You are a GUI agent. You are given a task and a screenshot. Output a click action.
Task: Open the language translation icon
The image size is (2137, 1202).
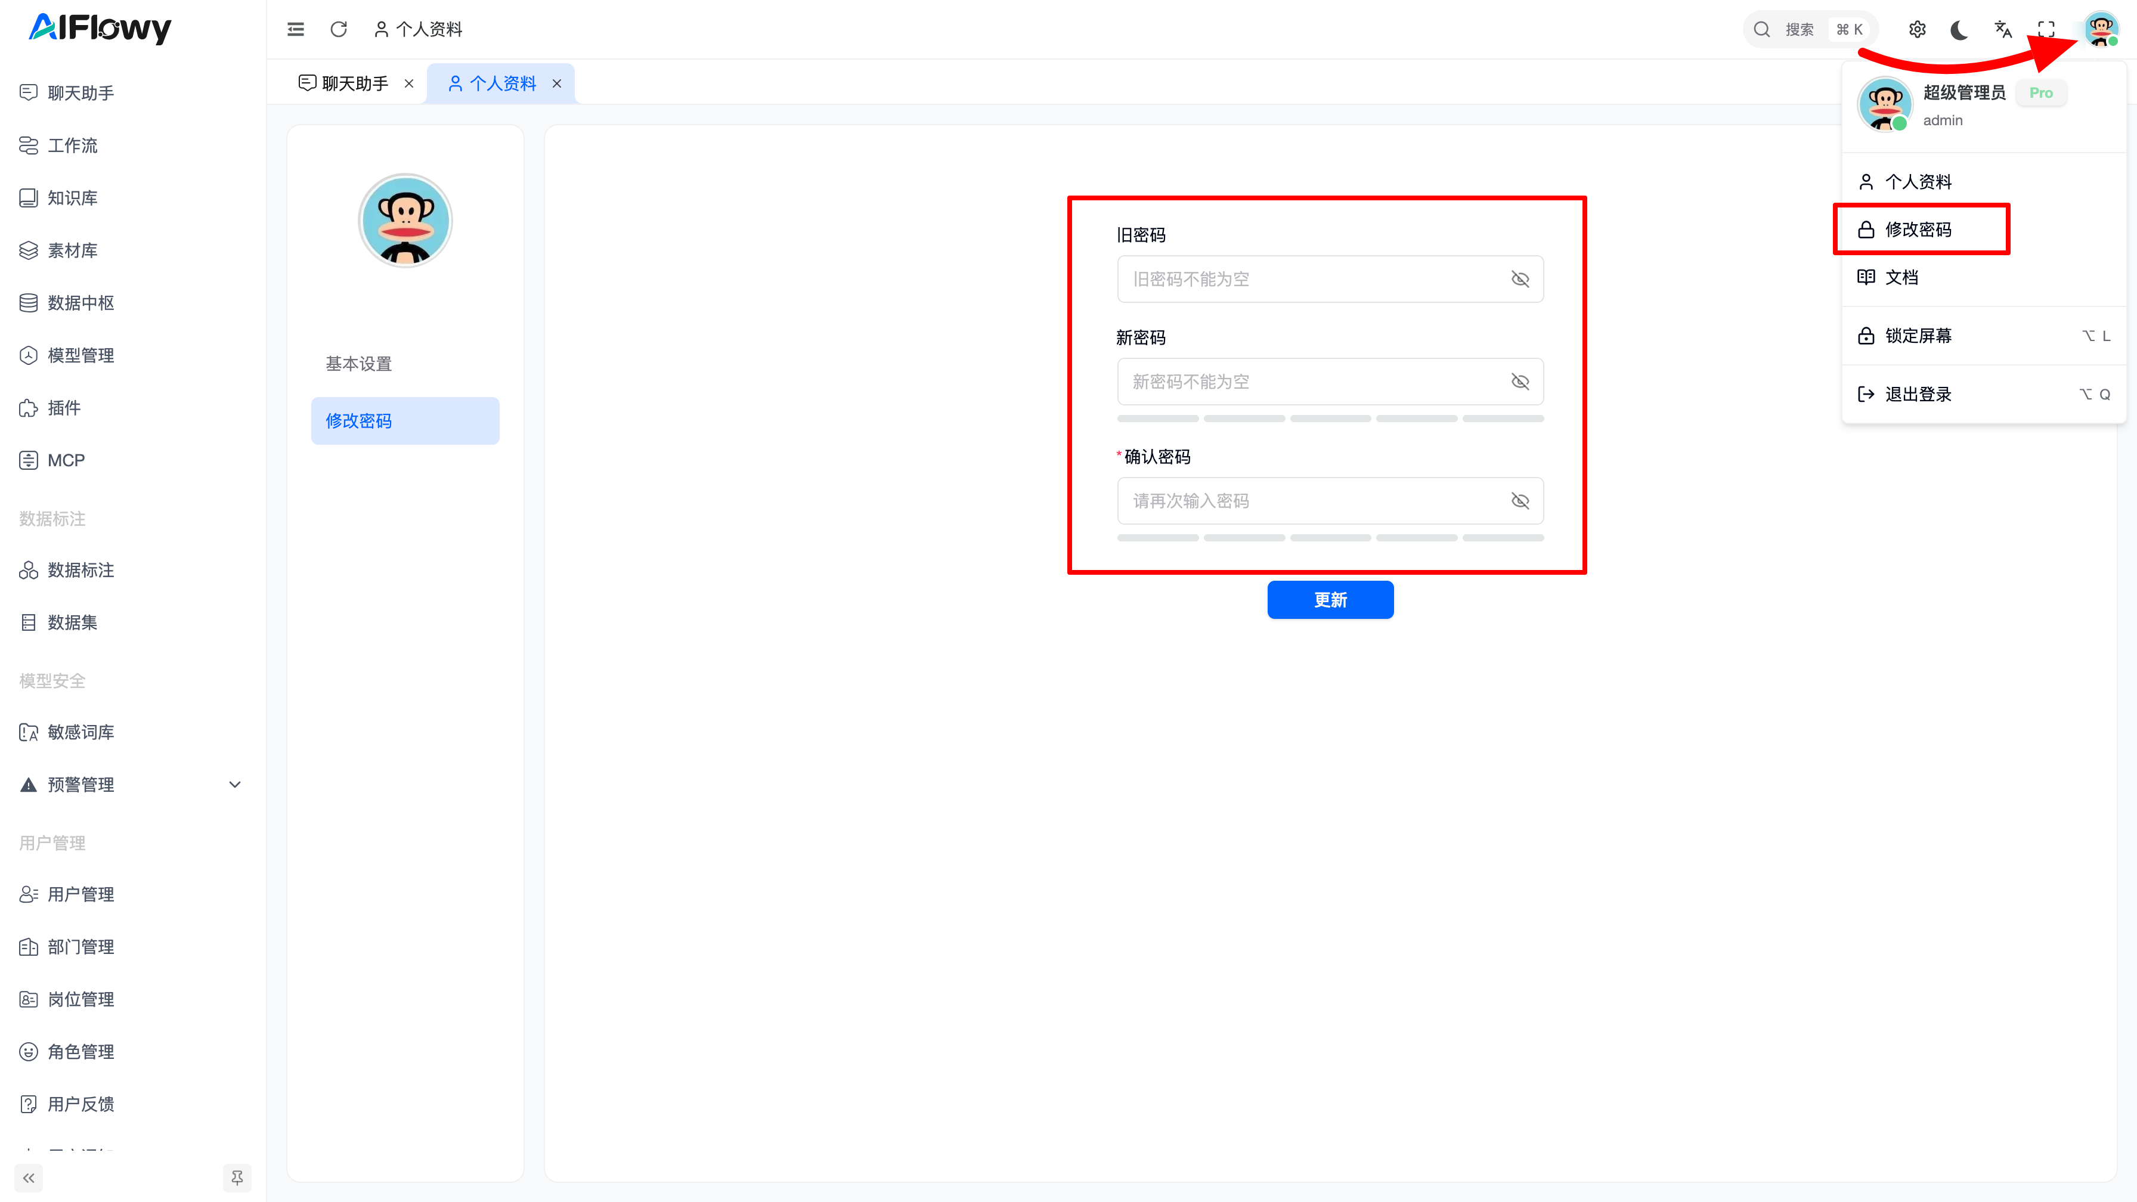2003,30
